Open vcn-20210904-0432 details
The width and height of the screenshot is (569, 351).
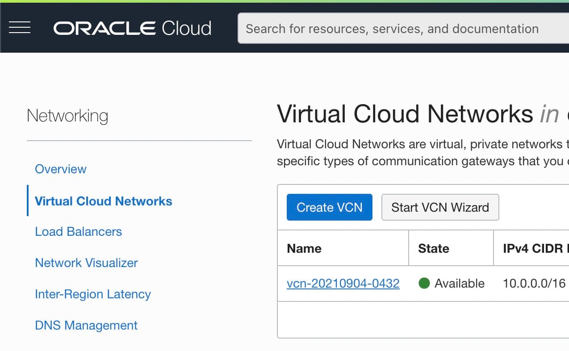[x=343, y=283]
